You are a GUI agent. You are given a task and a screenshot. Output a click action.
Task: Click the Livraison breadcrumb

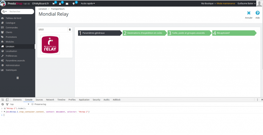pos(43,9)
